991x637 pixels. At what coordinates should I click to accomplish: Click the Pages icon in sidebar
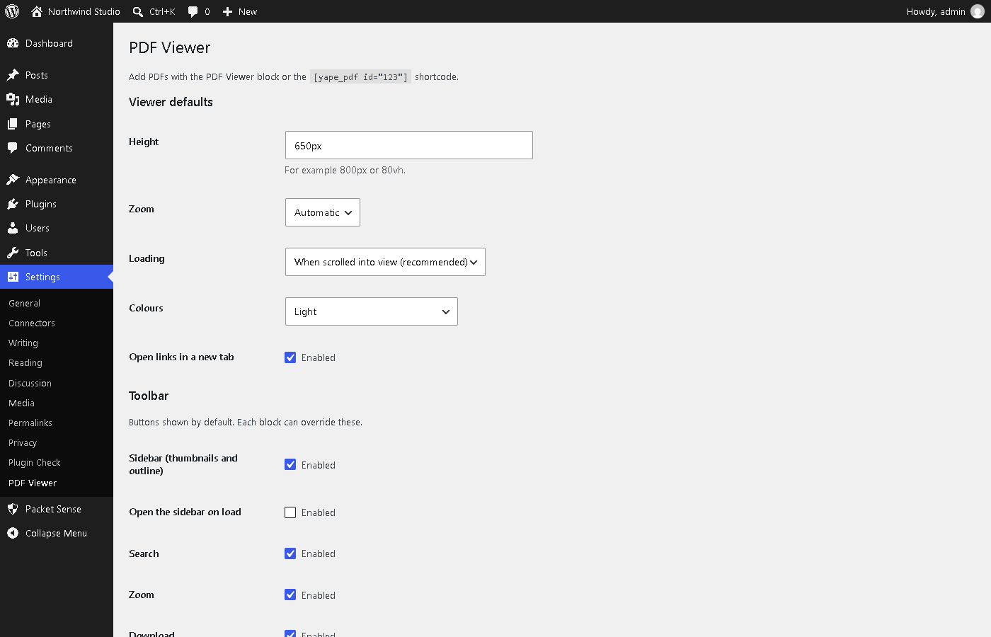point(13,124)
